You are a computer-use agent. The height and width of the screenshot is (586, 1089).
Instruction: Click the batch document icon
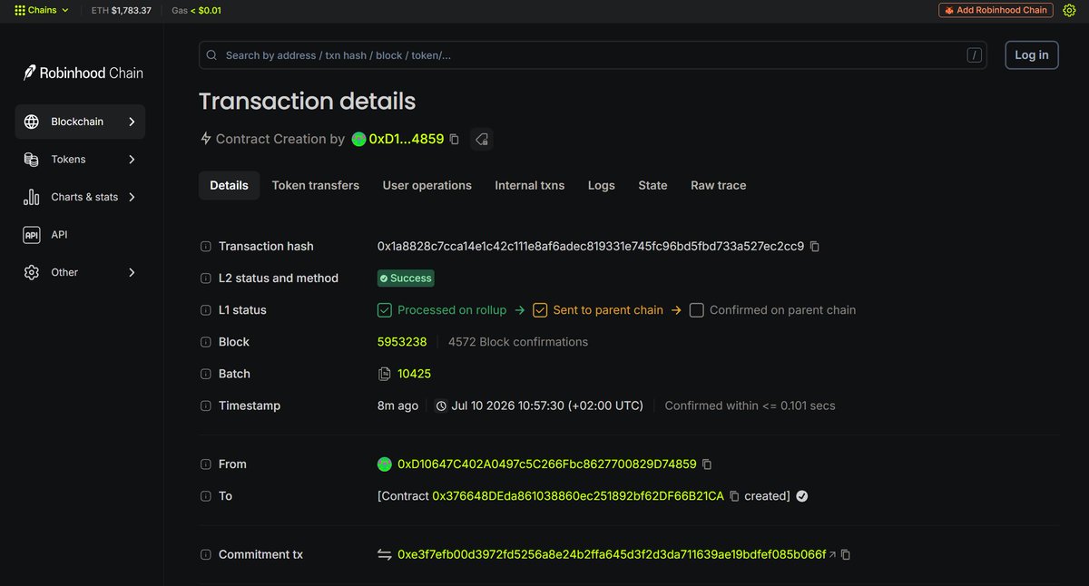point(385,374)
